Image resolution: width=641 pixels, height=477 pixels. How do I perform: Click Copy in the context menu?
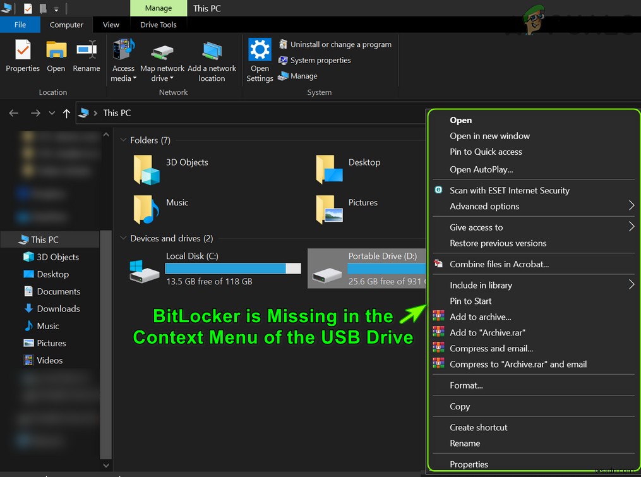click(459, 406)
